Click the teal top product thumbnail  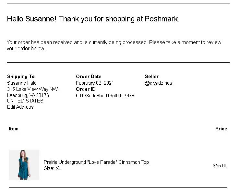pos(24,165)
